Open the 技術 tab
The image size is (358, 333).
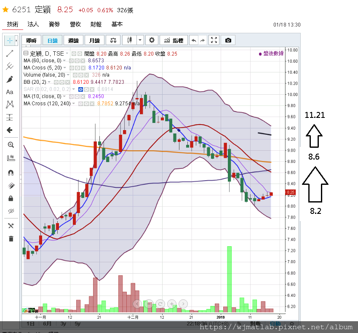[13, 24]
